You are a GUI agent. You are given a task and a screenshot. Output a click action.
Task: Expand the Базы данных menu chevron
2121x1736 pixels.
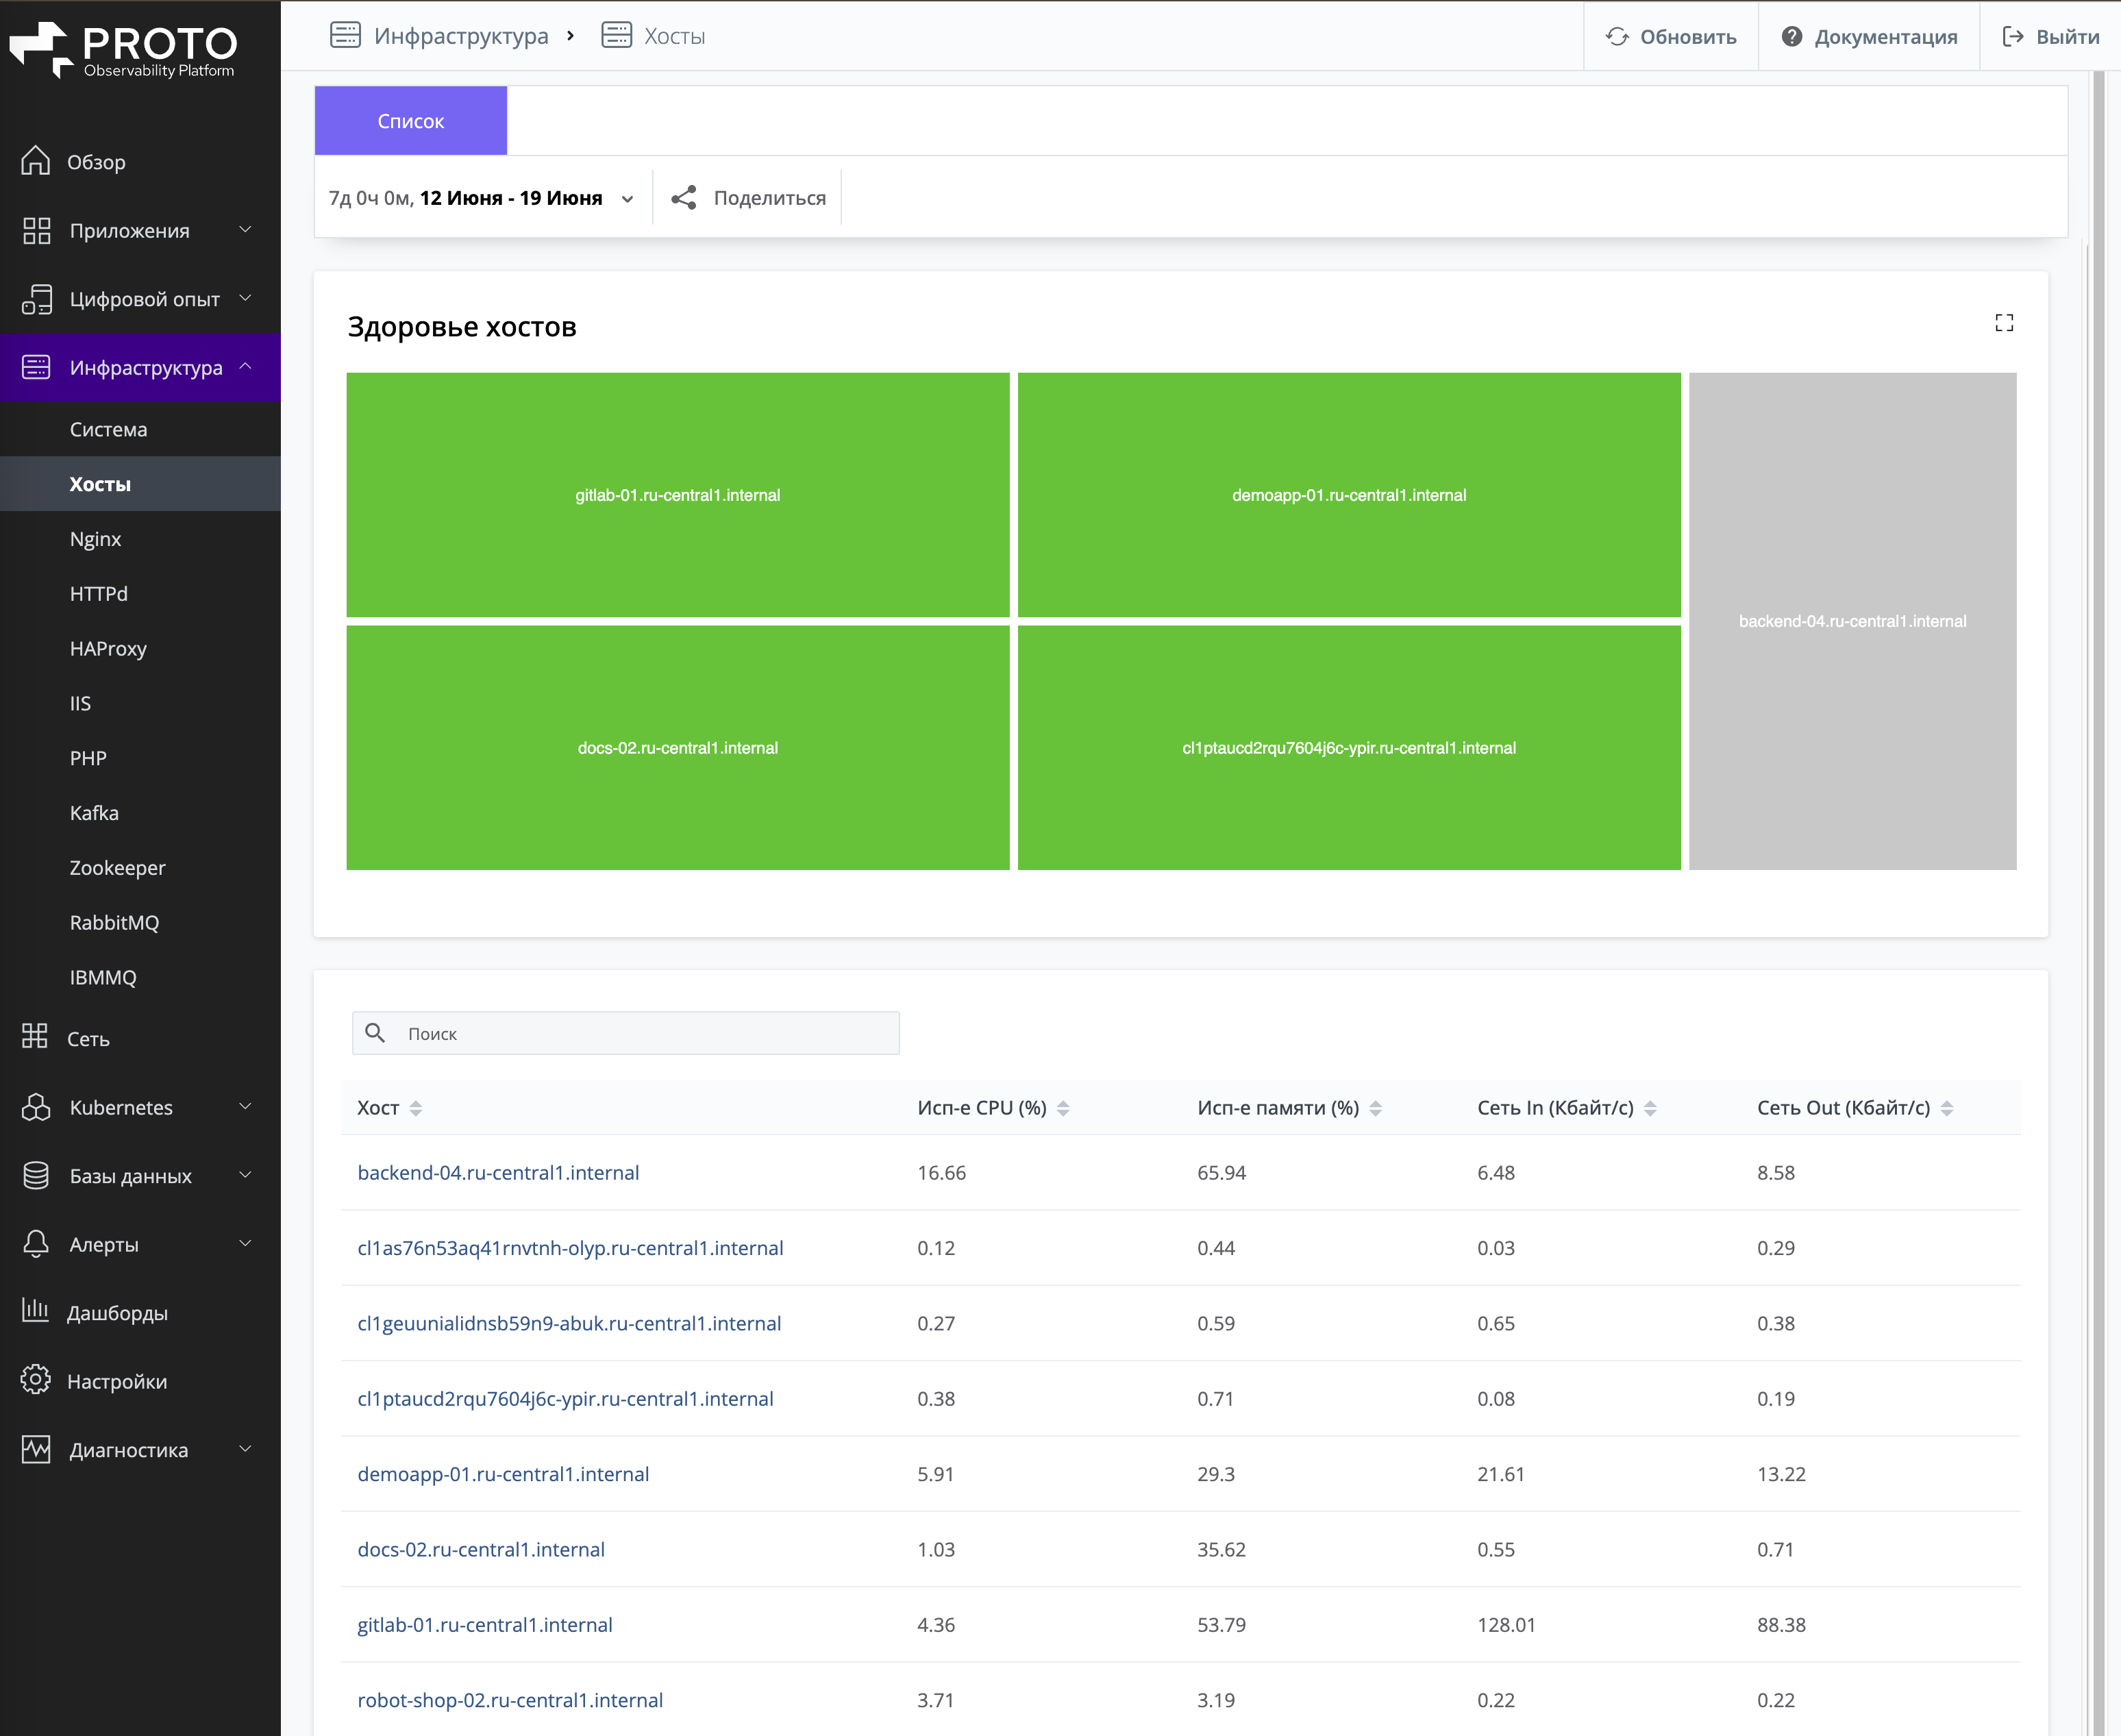pyautogui.click(x=245, y=1174)
